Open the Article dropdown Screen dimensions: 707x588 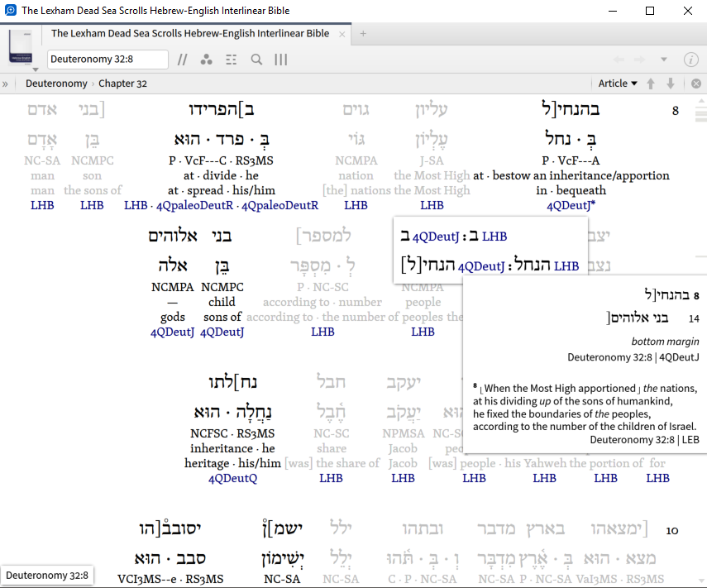click(x=618, y=84)
